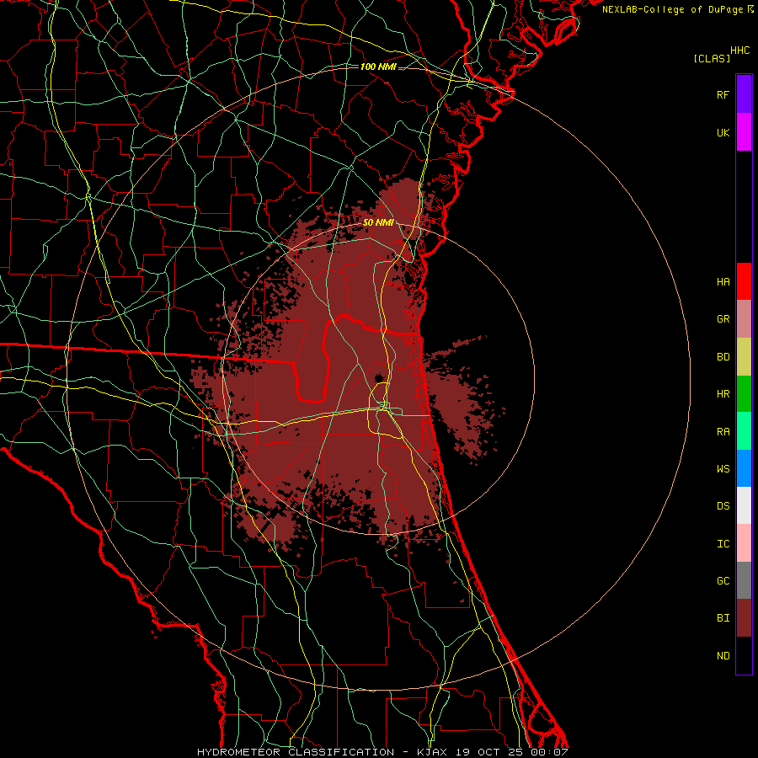Click the HR green legend swatch
758x758 pixels.
coord(744,394)
